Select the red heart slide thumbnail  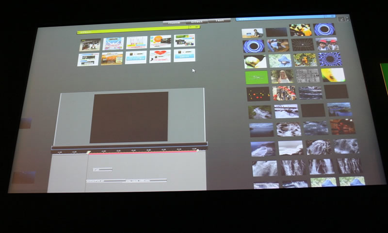160,56
